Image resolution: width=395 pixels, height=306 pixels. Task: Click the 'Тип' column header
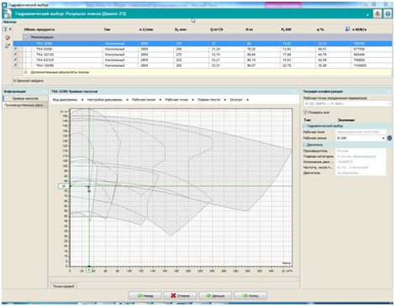coord(107,29)
